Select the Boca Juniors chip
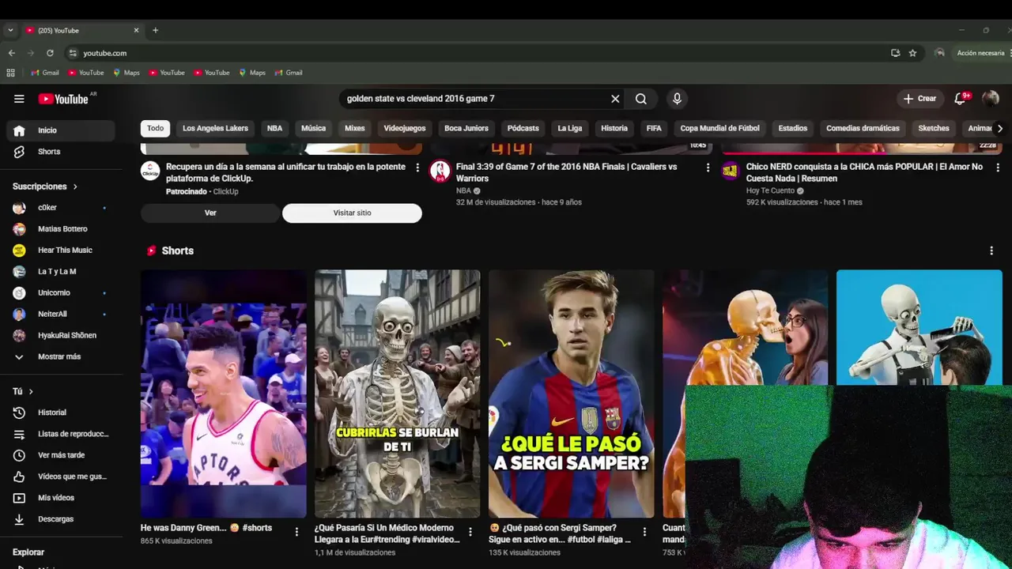1012x569 pixels. point(466,128)
